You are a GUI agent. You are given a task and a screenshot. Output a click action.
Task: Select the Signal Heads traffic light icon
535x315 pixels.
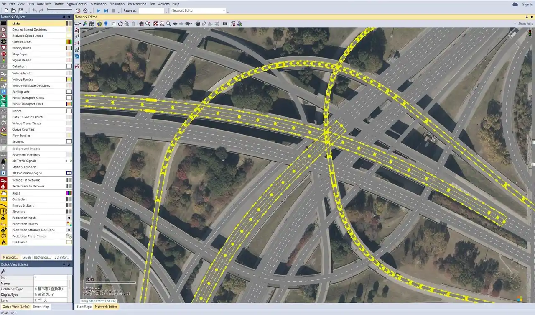(x=4, y=60)
